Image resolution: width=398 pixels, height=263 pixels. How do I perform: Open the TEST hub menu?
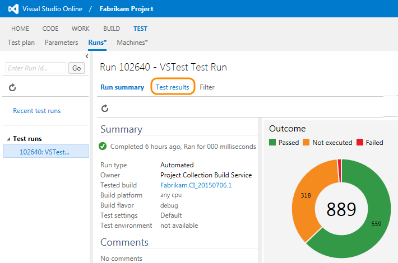pyautogui.click(x=140, y=29)
